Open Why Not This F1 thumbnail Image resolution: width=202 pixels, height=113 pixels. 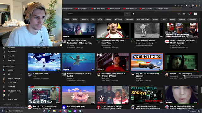[147, 62]
